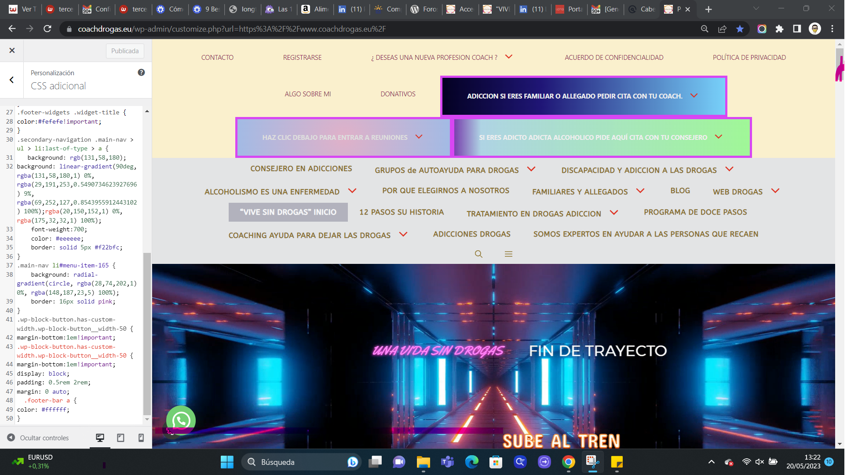Open the REGISTRARSE menu item

(302, 58)
